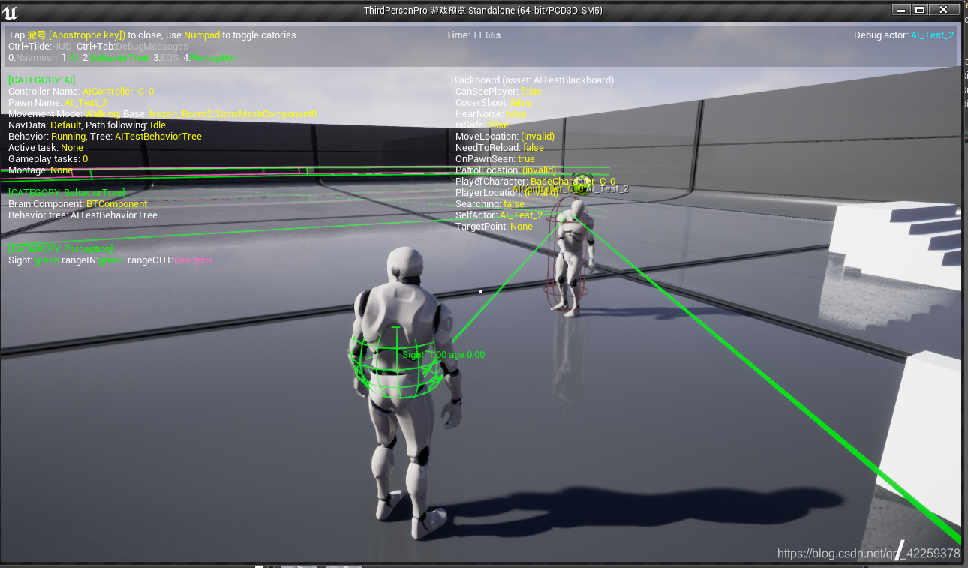Viewport: 968px width, 568px height.
Task: Click the Numpad categories hint link
Action: 201,35
